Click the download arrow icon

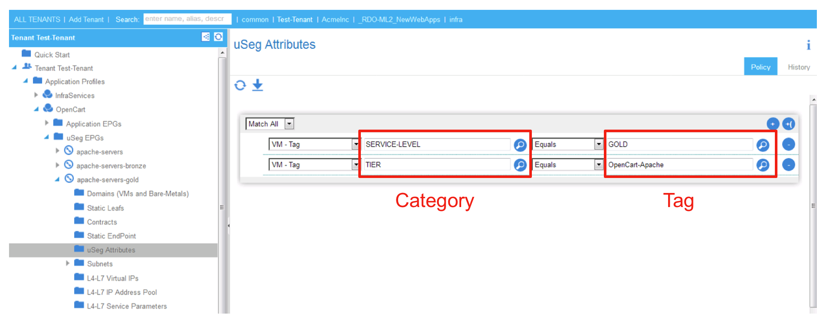point(258,85)
